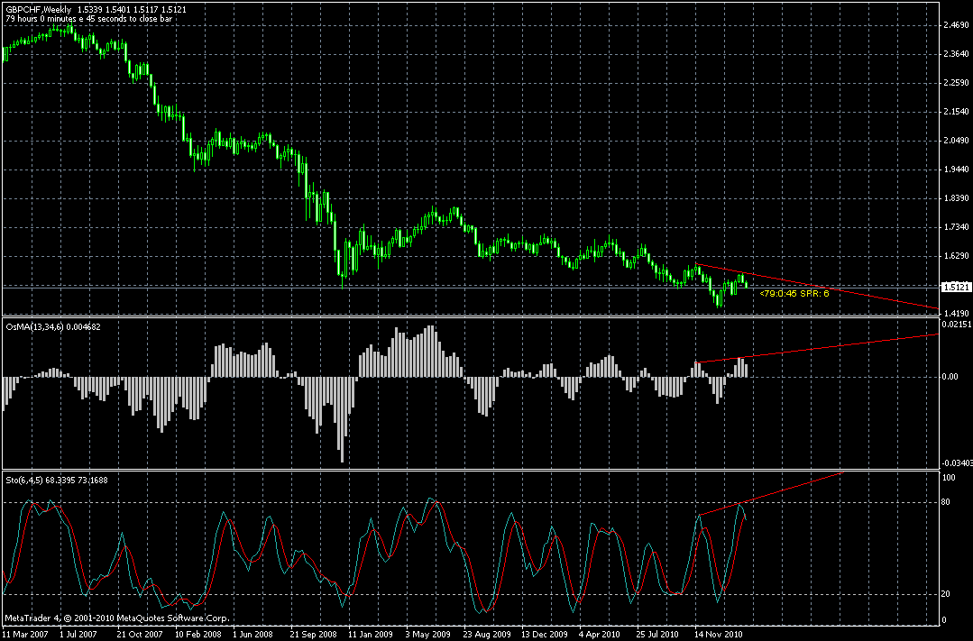
Task: Click the '10 Feb 2008' date label
Action: 198,635
